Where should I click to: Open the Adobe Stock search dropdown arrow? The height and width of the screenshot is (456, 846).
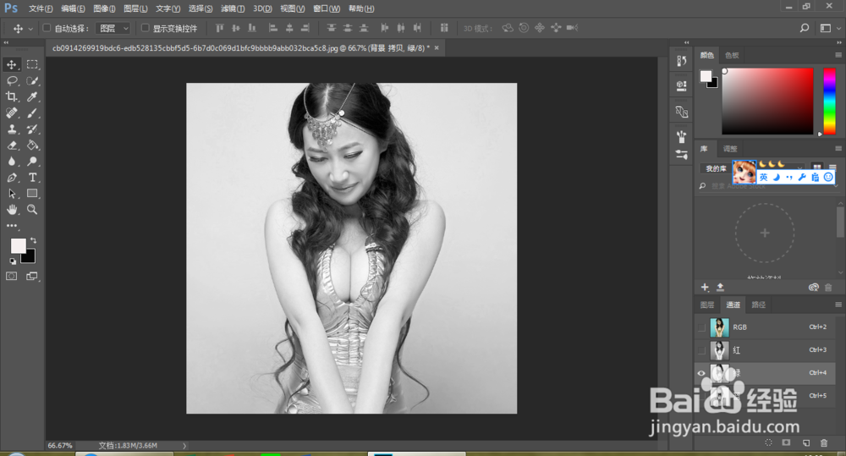coord(837,186)
